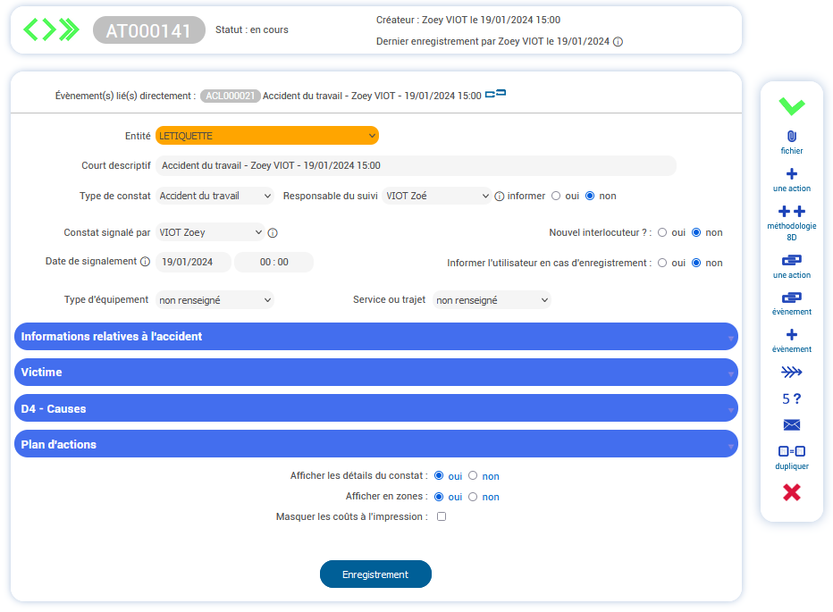
Task: Expand the Victime section
Action: click(x=374, y=373)
